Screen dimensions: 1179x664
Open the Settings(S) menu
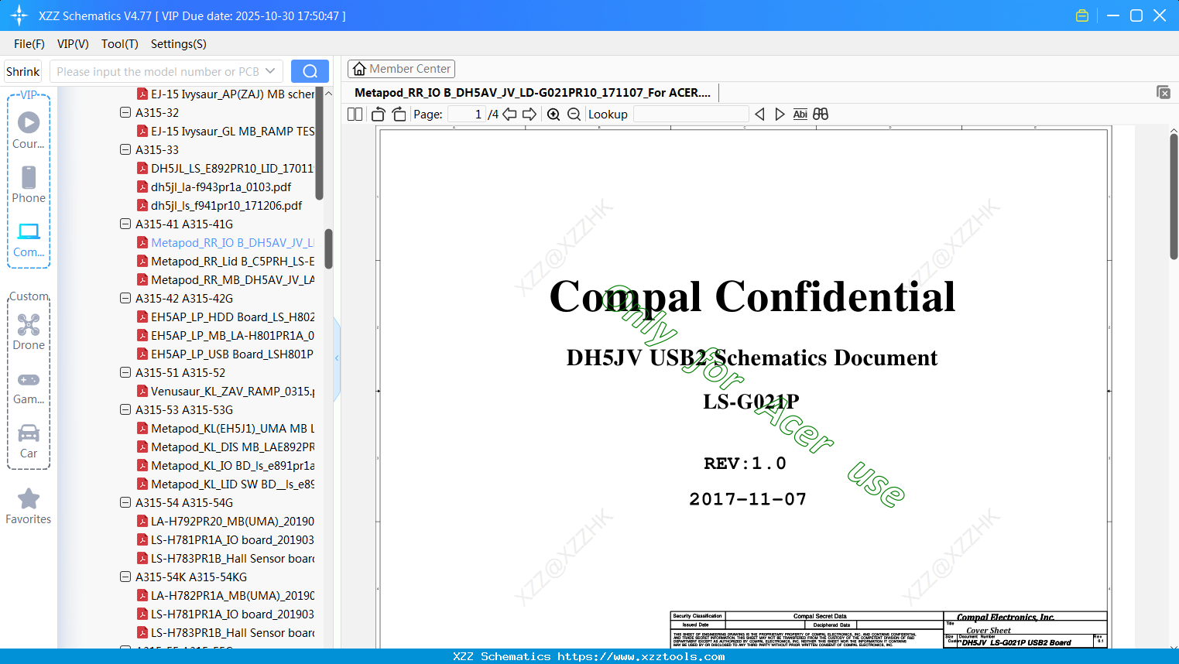(179, 44)
